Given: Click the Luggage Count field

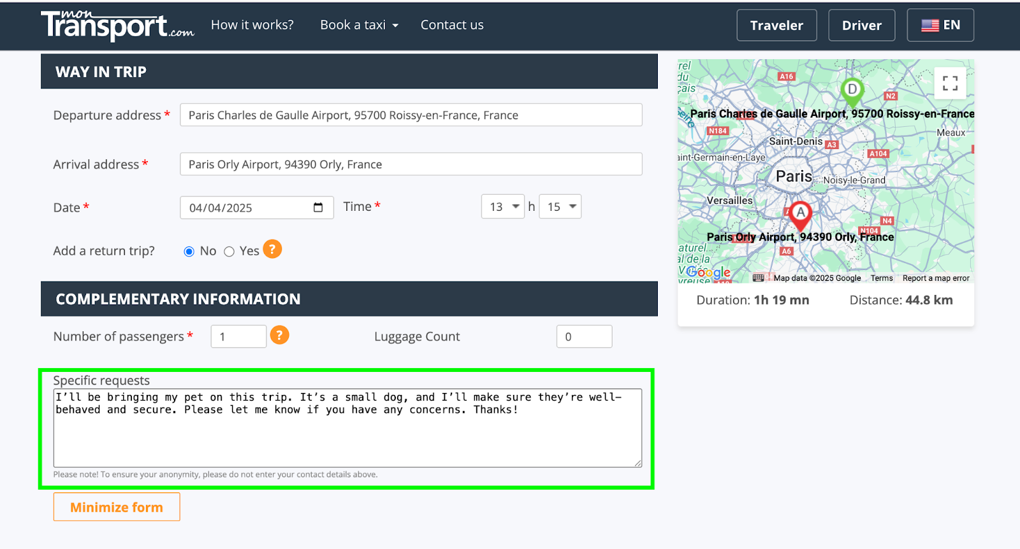Looking at the screenshot, I should pos(584,336).
